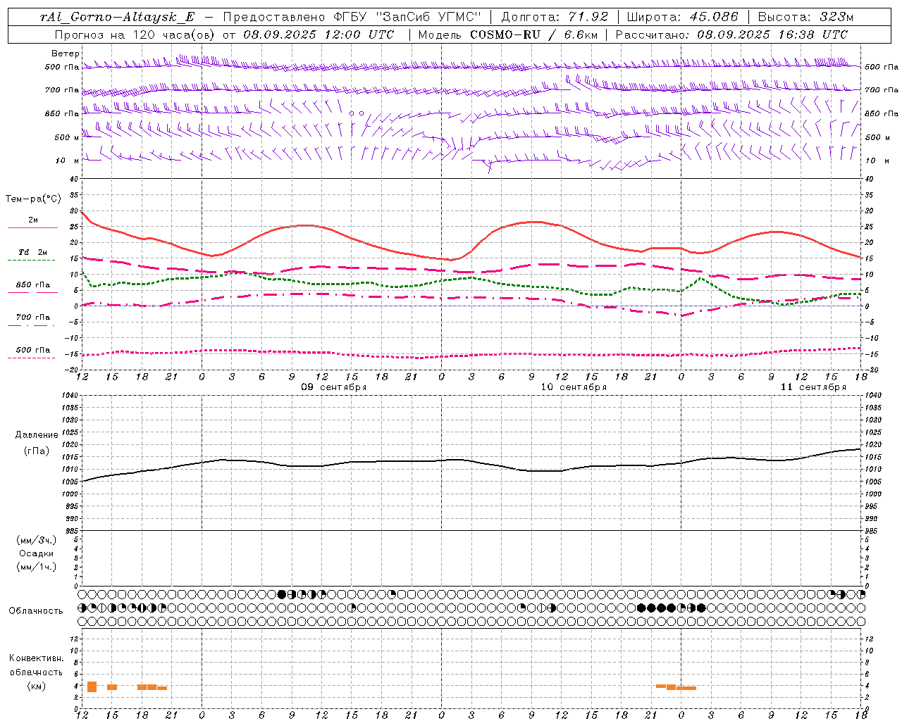
Task: Click the (гПа) unit under Давление
Action: 37,451
